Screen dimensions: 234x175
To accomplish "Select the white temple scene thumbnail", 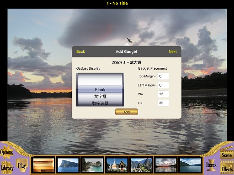I will click(117, 165).
